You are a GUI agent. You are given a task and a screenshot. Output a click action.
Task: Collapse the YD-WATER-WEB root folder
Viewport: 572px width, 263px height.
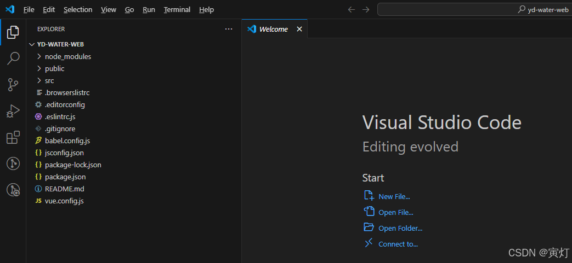[31, 44]
